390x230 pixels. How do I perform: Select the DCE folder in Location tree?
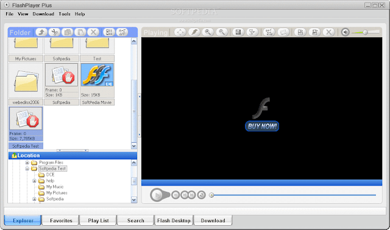(50, 175)
